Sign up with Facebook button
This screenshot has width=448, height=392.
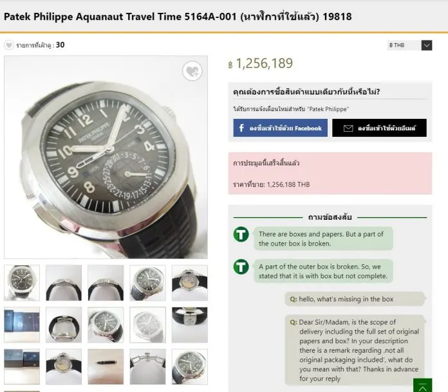click(x=280, y=128)
